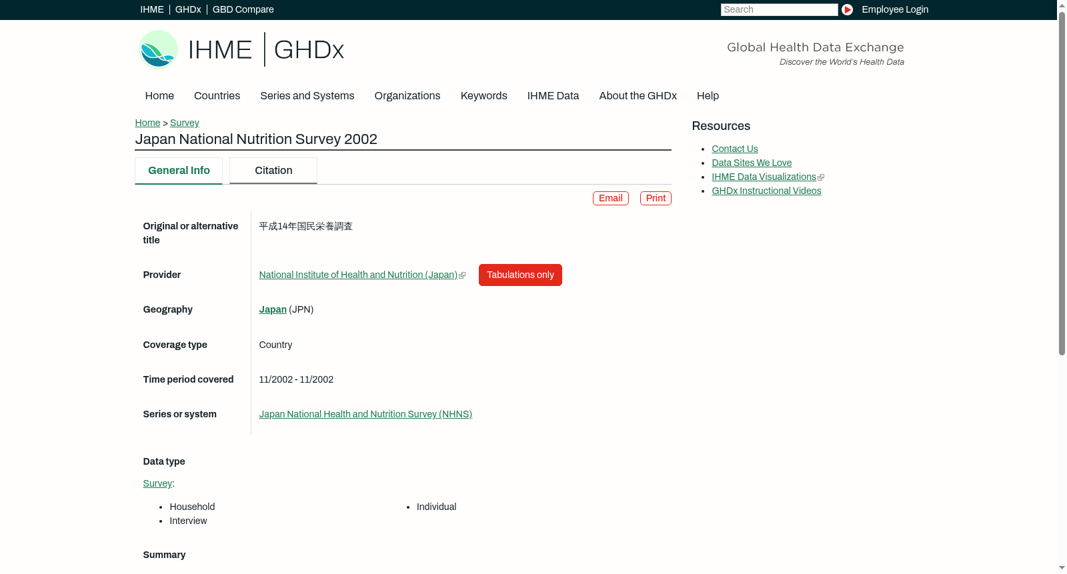Click the GHDx header logo text
1067x574 pixels.
click(x=309, y=50)
